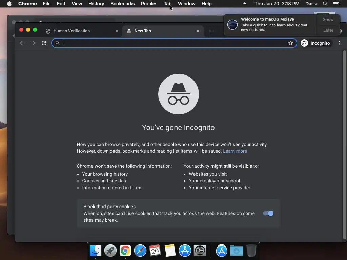Click the search magnifier in the address bar

[58, 43]
